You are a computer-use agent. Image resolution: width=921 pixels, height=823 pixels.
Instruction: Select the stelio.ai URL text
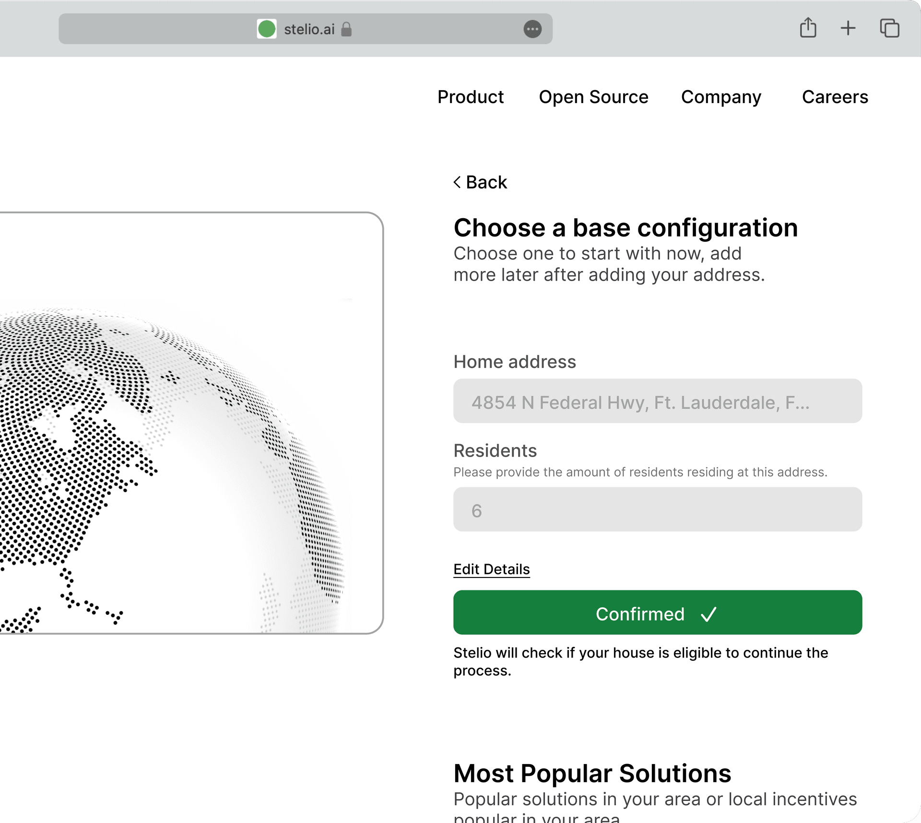309,29
